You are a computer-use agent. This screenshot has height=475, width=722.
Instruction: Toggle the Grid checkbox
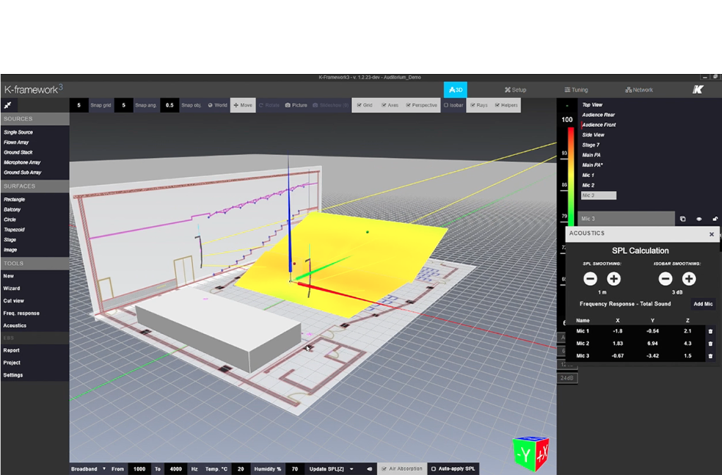360,105
